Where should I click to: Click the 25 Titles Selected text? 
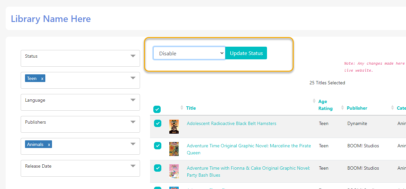[x=327, y=83]
